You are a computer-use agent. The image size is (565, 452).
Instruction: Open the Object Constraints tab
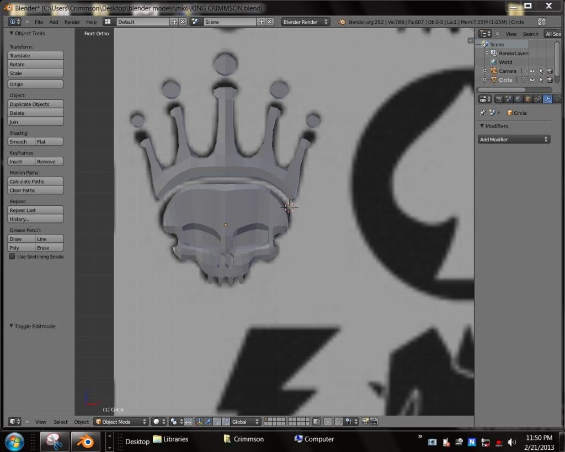tap(537, 99)
